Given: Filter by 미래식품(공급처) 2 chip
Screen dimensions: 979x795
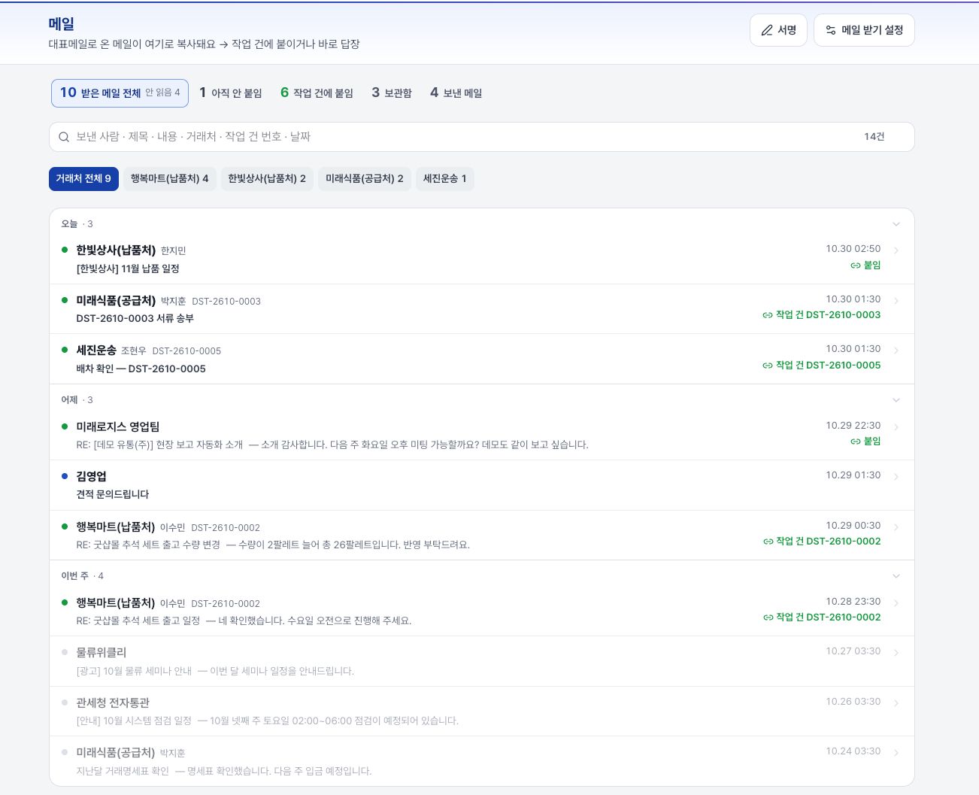Looking at the screenshot, I should [365, 179].
